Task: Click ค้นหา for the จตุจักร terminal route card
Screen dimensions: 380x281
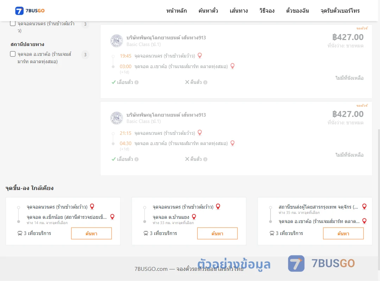Action: click(x=343, y=233)
